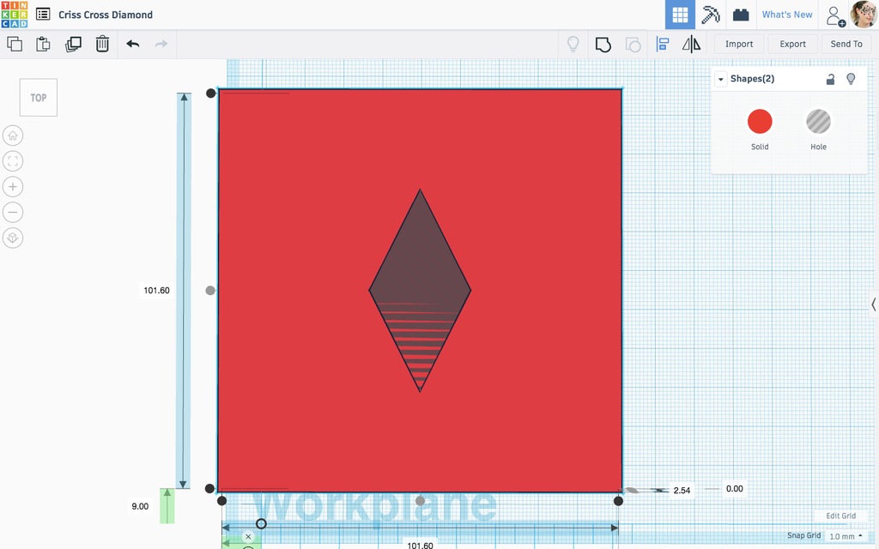This screenshot has height=549, width=879.
Task: Zoom out with the minus icon
Action: pos(13,213)
